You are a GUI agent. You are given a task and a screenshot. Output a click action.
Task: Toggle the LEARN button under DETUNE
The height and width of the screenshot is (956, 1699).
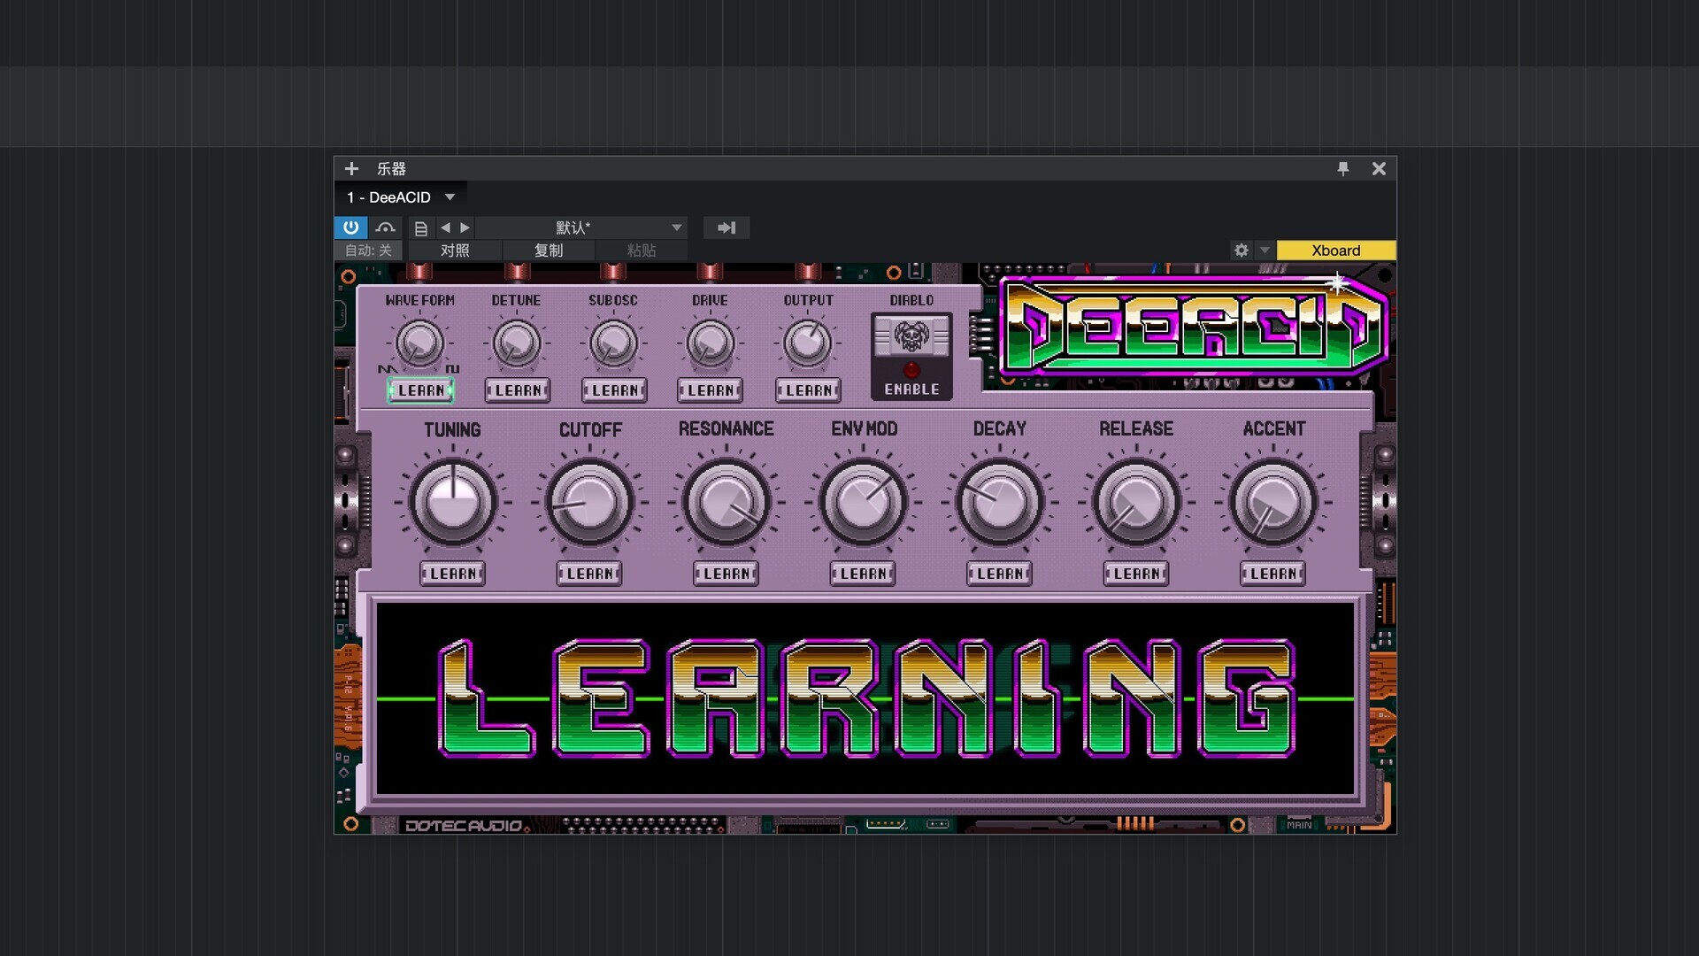coord(518,390)
